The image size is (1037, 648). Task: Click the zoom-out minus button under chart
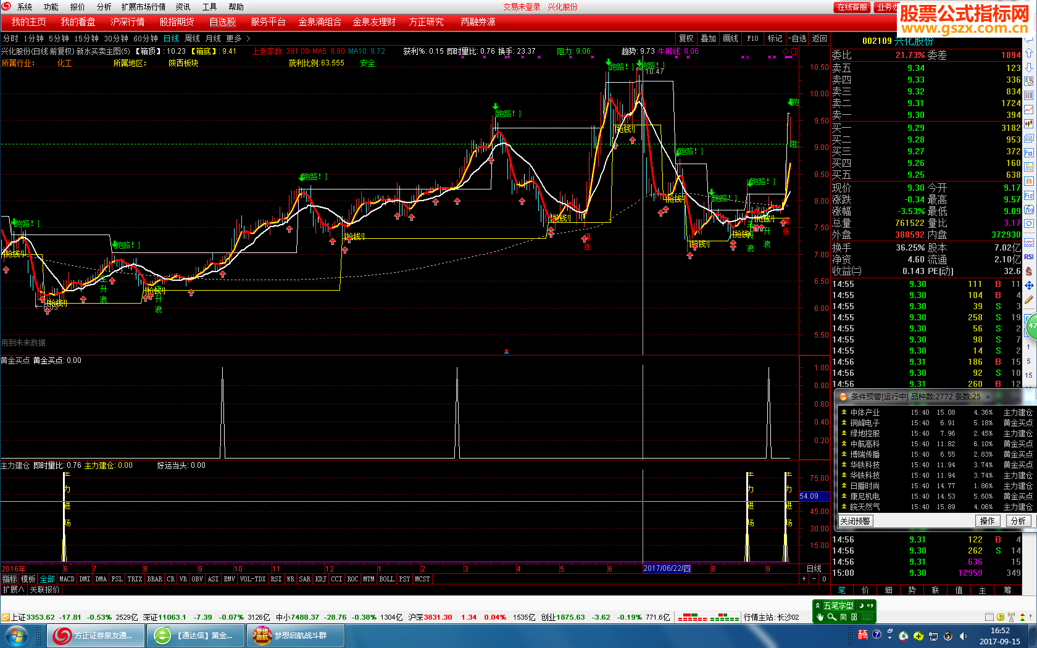coord(814,579)
